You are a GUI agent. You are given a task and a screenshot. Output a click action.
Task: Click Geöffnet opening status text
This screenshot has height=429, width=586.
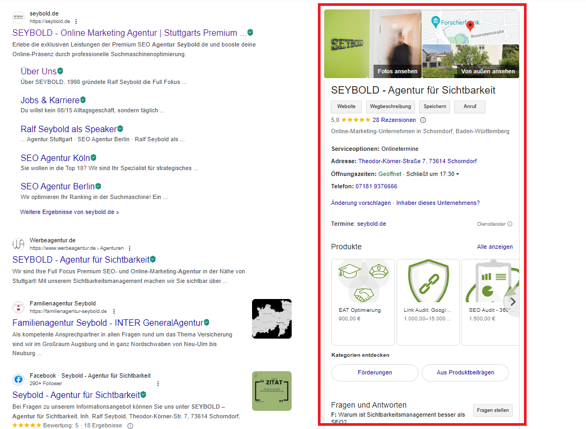click(390, 174)
